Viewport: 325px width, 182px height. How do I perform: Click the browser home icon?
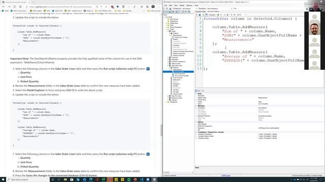pyautogui.click(x=20, y=7)
